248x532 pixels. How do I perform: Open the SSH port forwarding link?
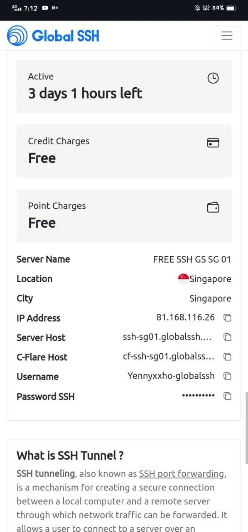[182, 474]
